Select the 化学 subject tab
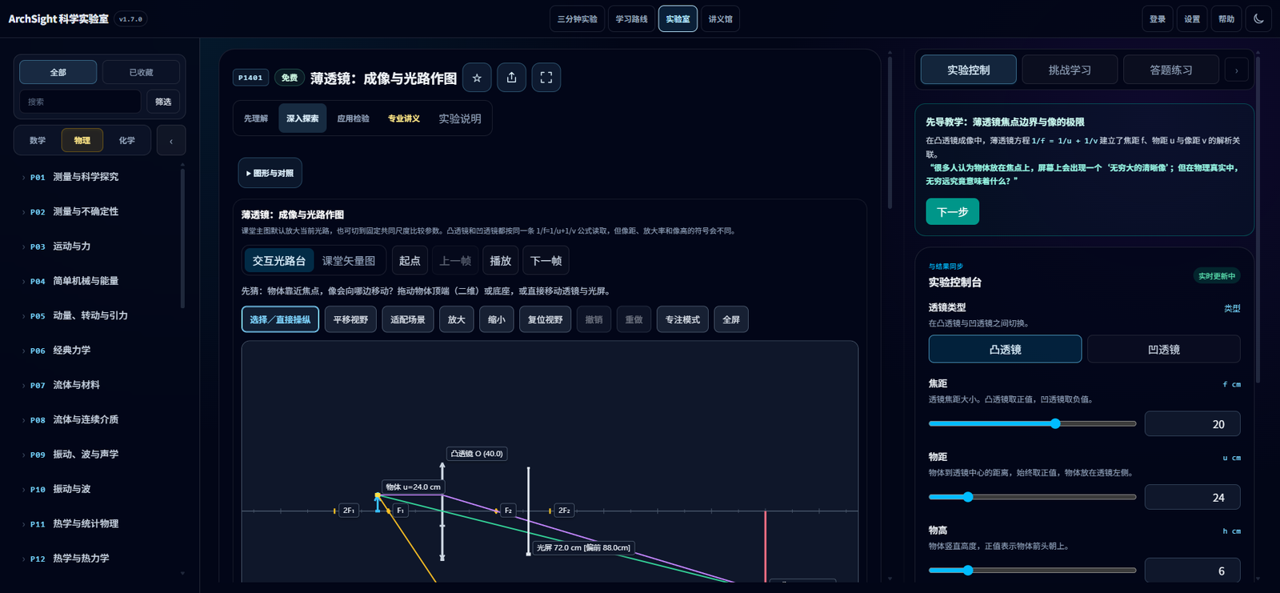The image size is (1280, 593). coord(127,141)
